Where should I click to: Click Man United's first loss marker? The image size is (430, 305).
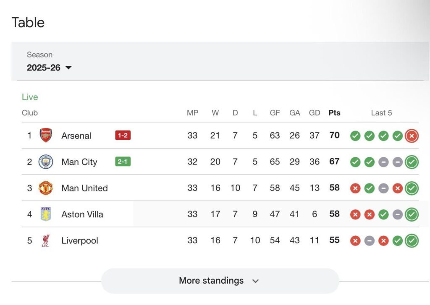pos(355,188)
